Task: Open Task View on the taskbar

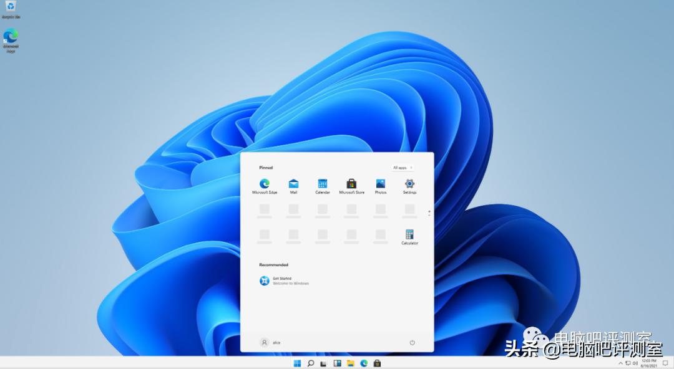Action: click(x=324, y=363)
